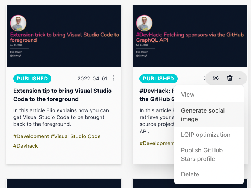Select View from the context menu

point(209,95)
